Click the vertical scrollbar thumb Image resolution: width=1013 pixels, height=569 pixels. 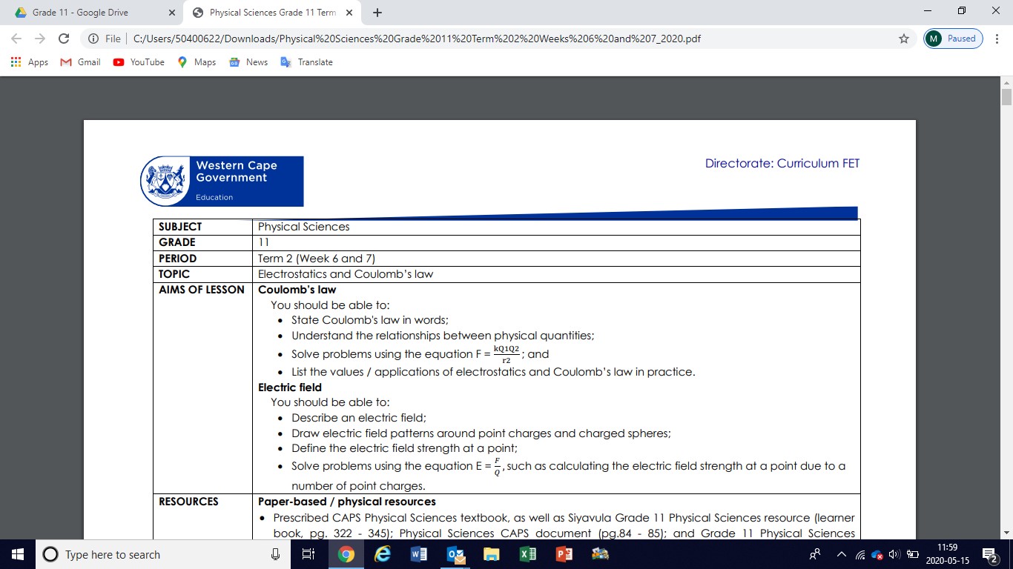(x=1006, y=97)
